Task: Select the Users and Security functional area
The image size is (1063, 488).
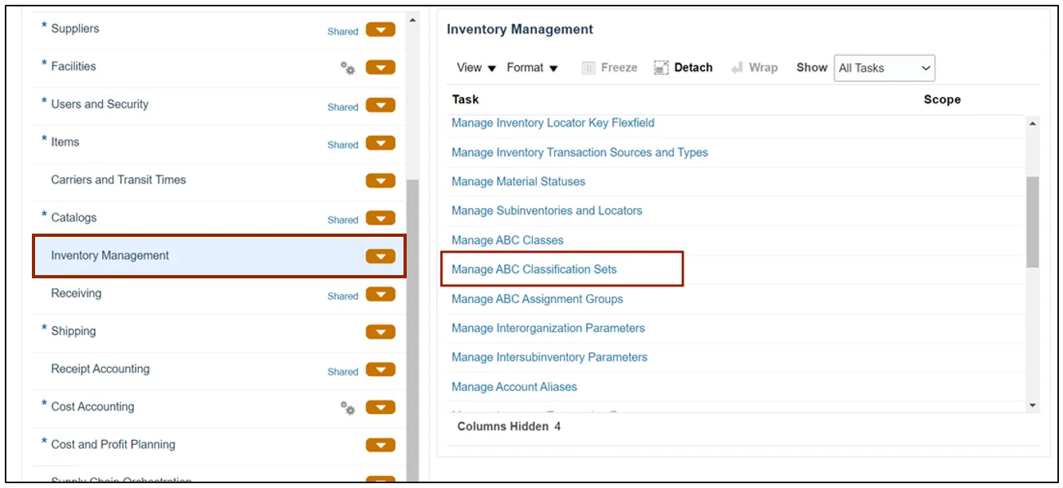Action: coord(100,104)
